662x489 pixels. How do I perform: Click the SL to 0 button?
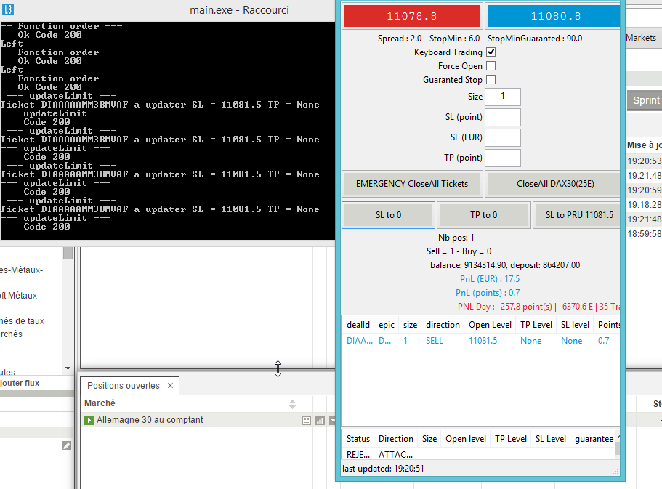tap(389, 215)
